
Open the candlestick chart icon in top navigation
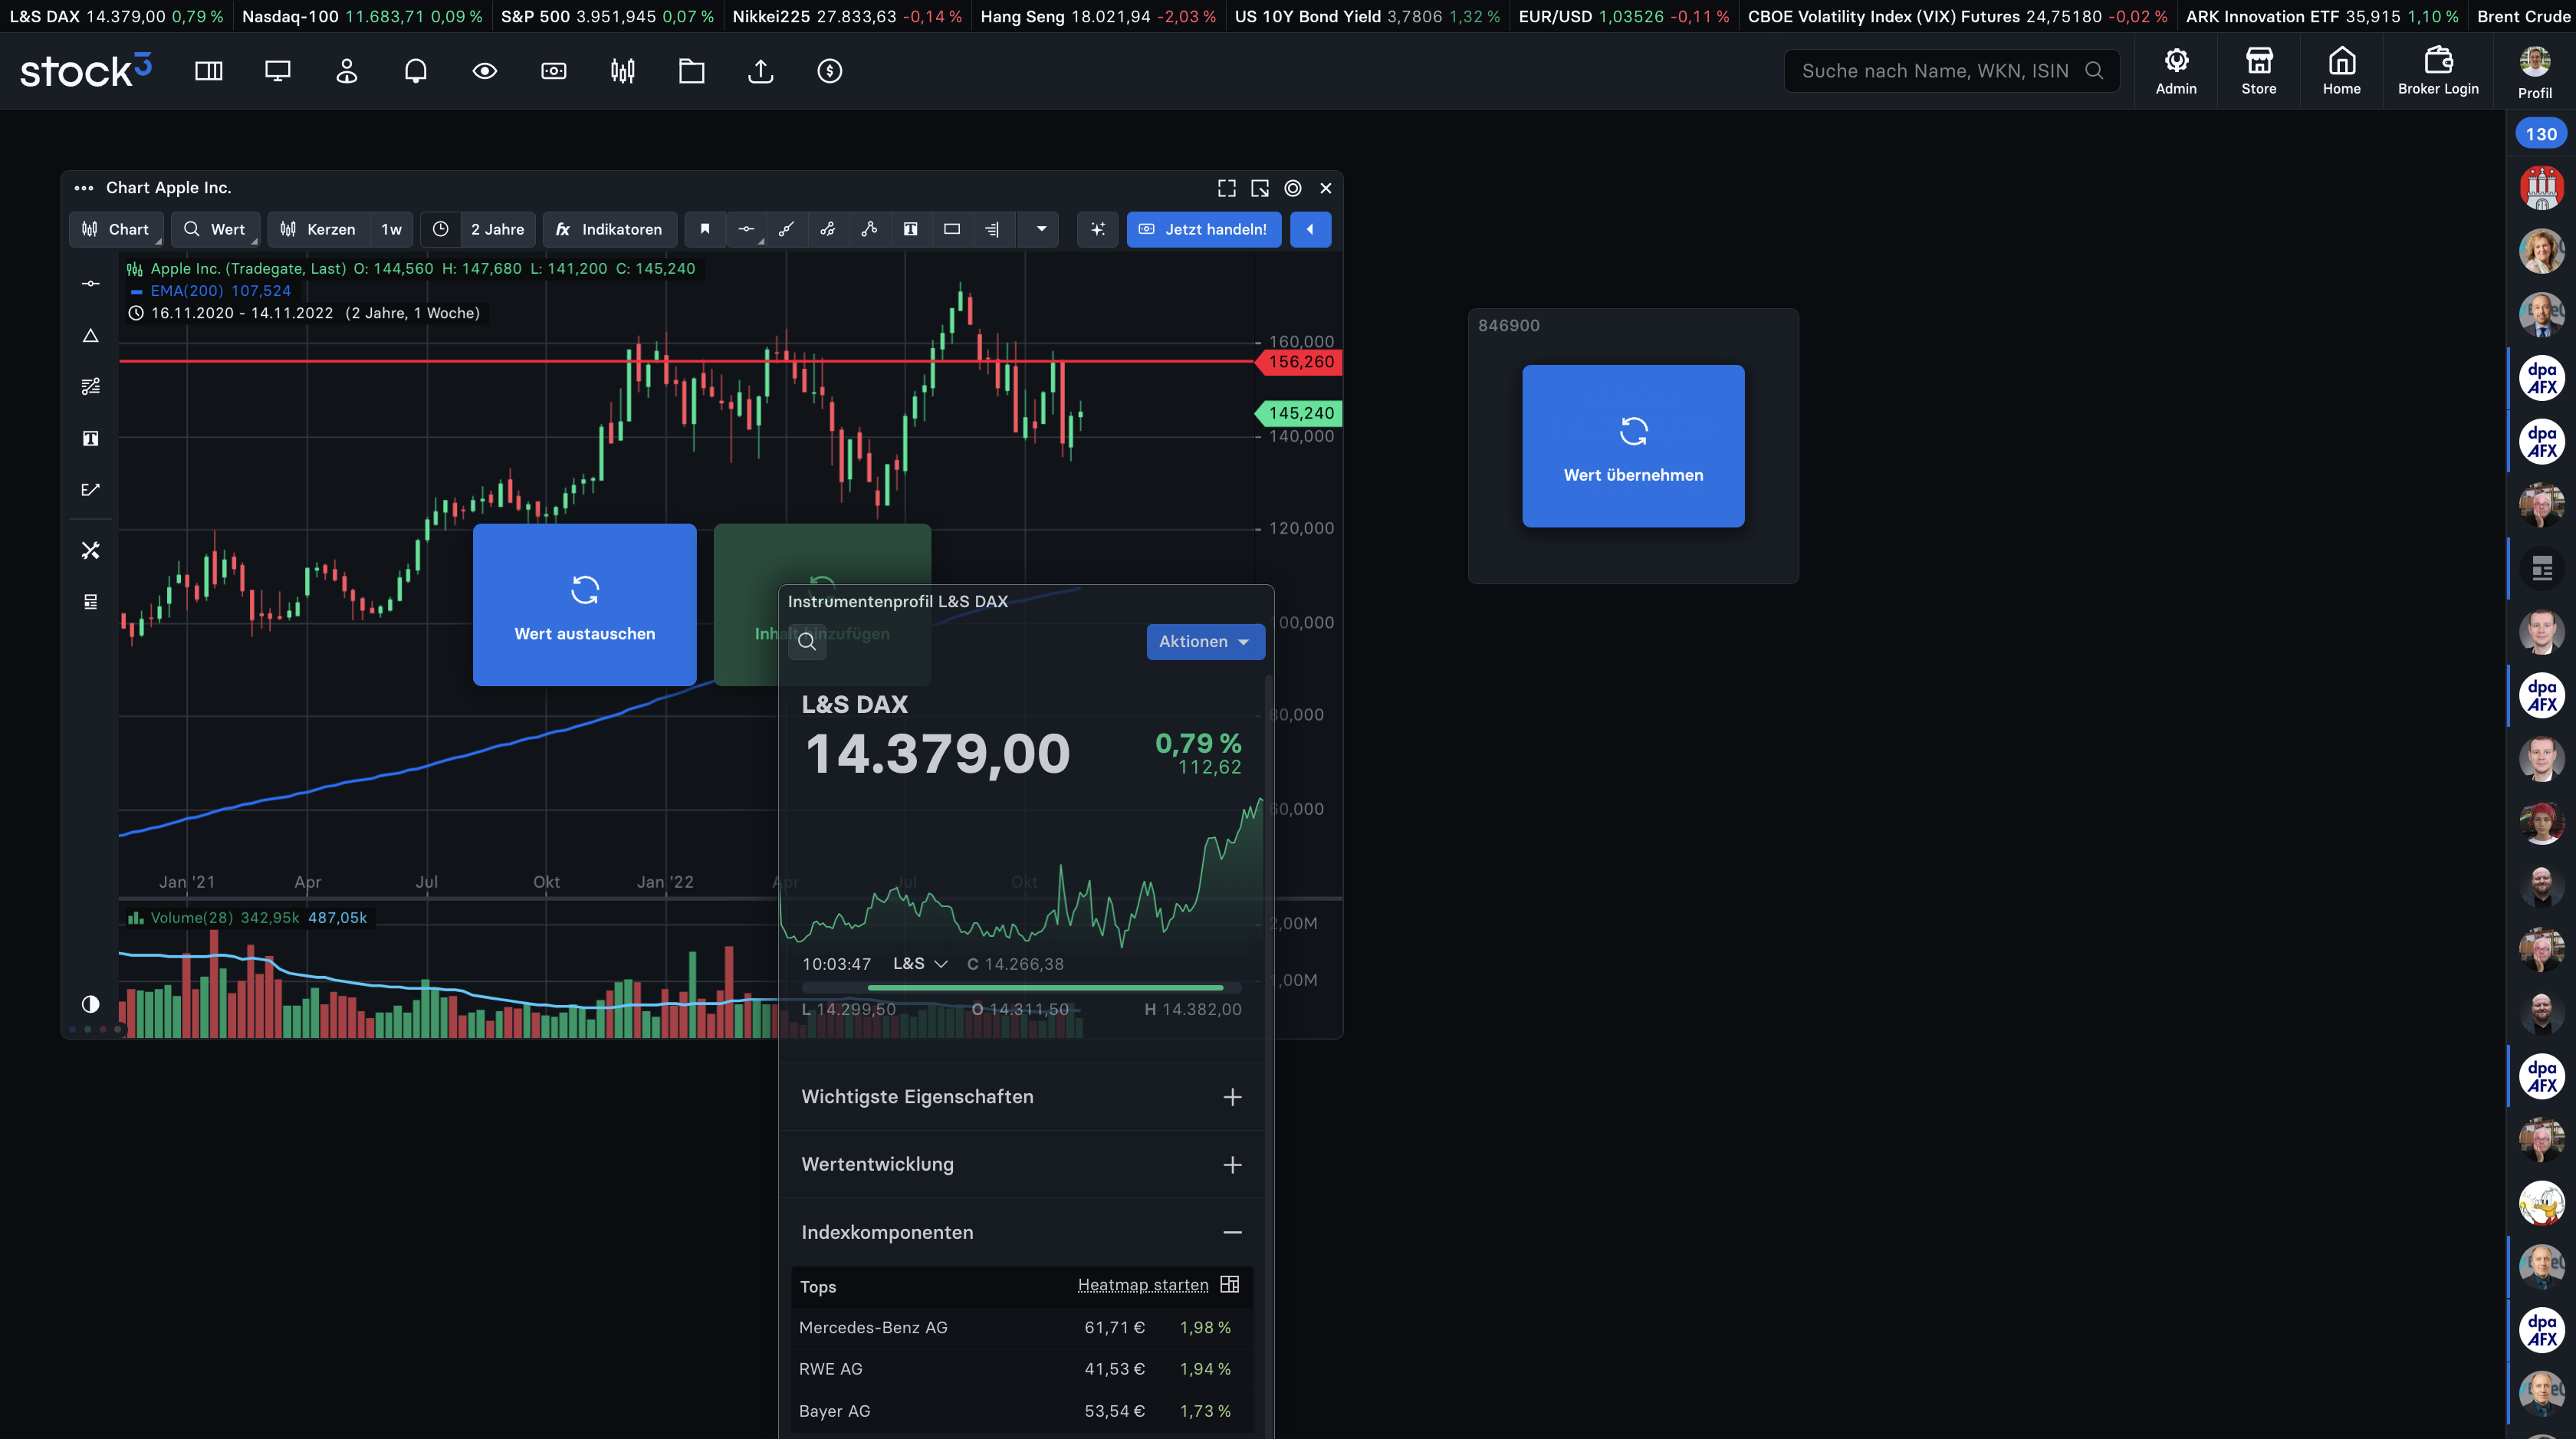[x=622, y=71]
